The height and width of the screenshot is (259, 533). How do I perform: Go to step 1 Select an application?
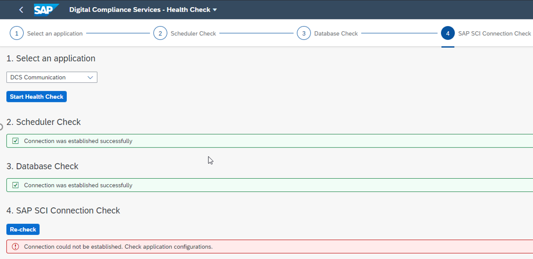pyautogui.click(x=46, y=34)
